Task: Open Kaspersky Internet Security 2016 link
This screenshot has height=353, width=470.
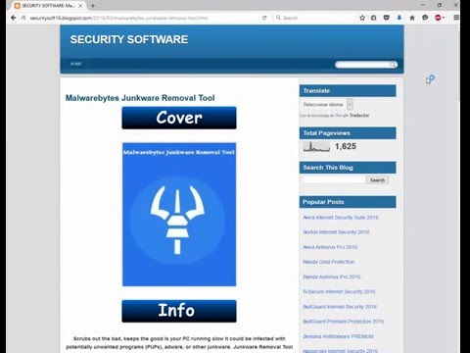Action: click(340, 351)
